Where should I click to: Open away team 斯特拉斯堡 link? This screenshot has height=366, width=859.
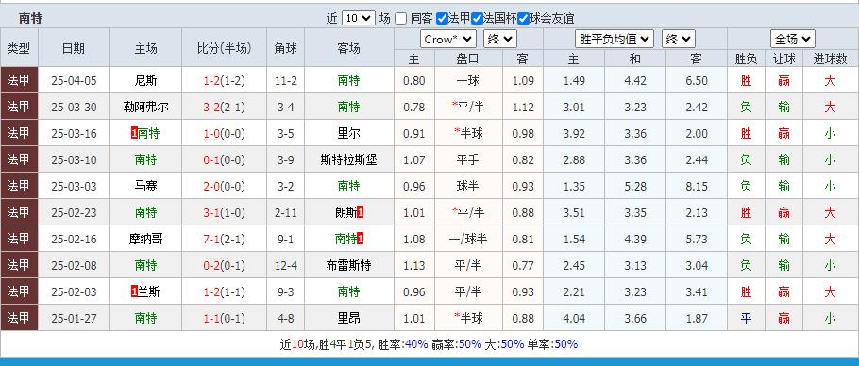click(349, 159)
